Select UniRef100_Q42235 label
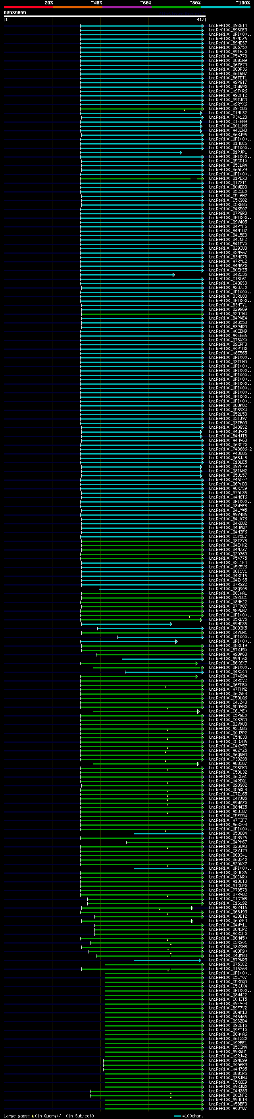This screenshot has width=254, height=1119. 227,275
